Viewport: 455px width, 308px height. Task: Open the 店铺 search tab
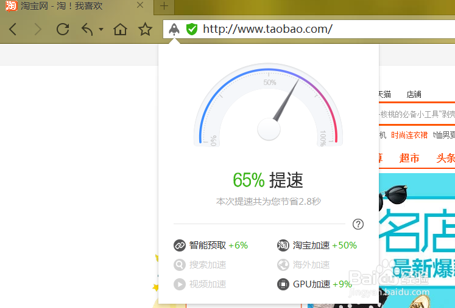(x=414, y=94)
